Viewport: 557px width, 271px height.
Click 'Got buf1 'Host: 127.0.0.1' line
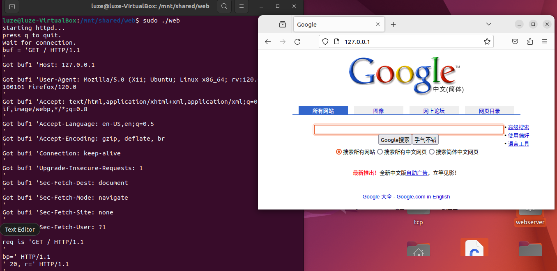[48, 65]
